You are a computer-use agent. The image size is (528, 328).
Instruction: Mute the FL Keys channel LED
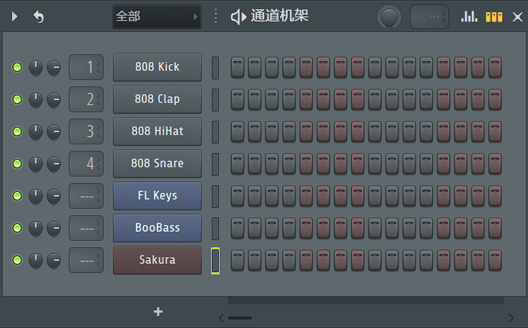(17, 196)
